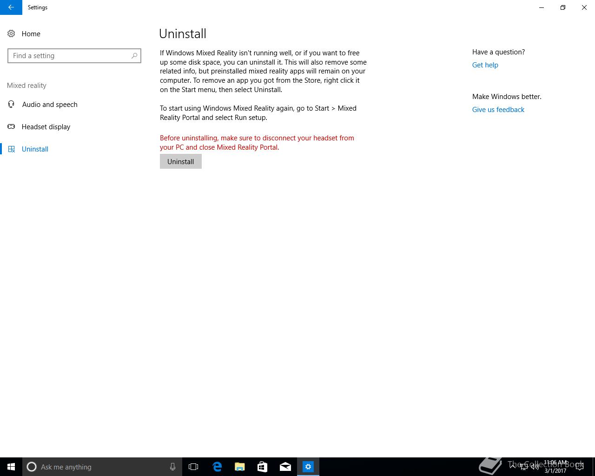
Task: Select Uninstall in the sidebar
Action: coord(35,149)
